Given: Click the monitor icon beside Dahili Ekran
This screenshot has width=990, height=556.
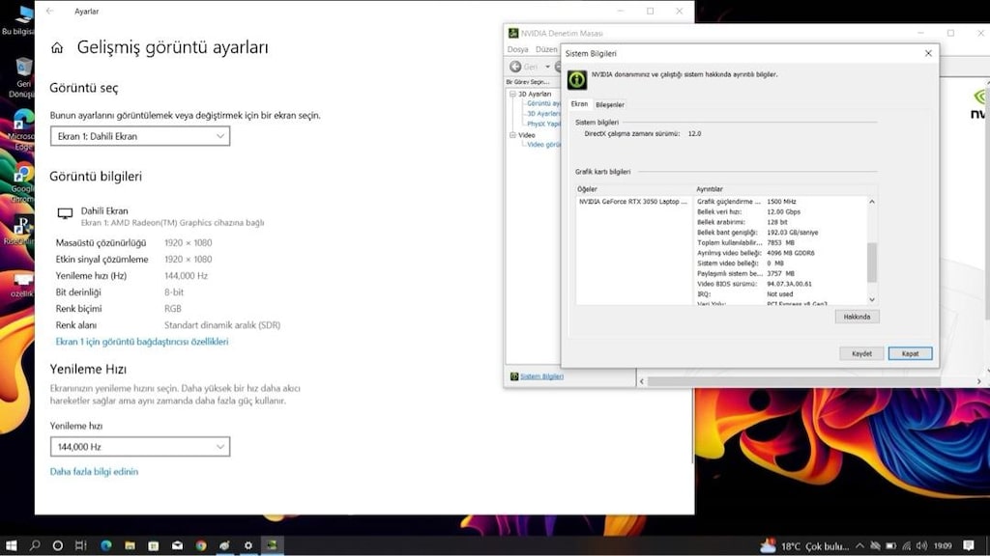Looking at the screenshot, I should click(x=65, y=213).
